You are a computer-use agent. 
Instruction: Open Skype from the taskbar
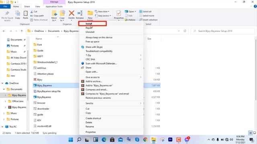137,140
